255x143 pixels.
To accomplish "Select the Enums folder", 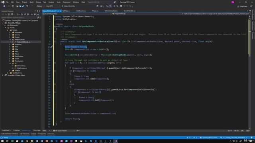I will coord(17,35).
